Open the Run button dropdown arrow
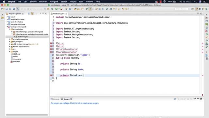 pyautogui.click(x=58, y=9)
